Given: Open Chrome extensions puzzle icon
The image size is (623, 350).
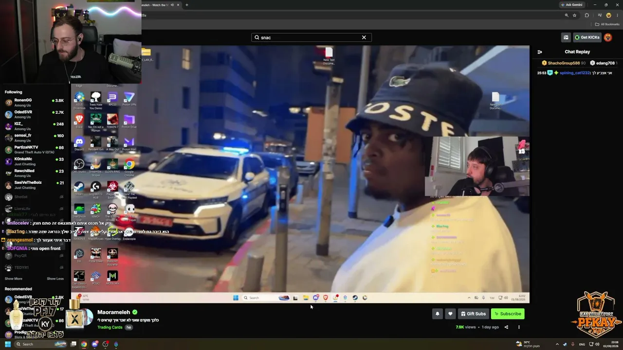Looking at the screenshot, I should pyautogui.click(x=586, y=15).
